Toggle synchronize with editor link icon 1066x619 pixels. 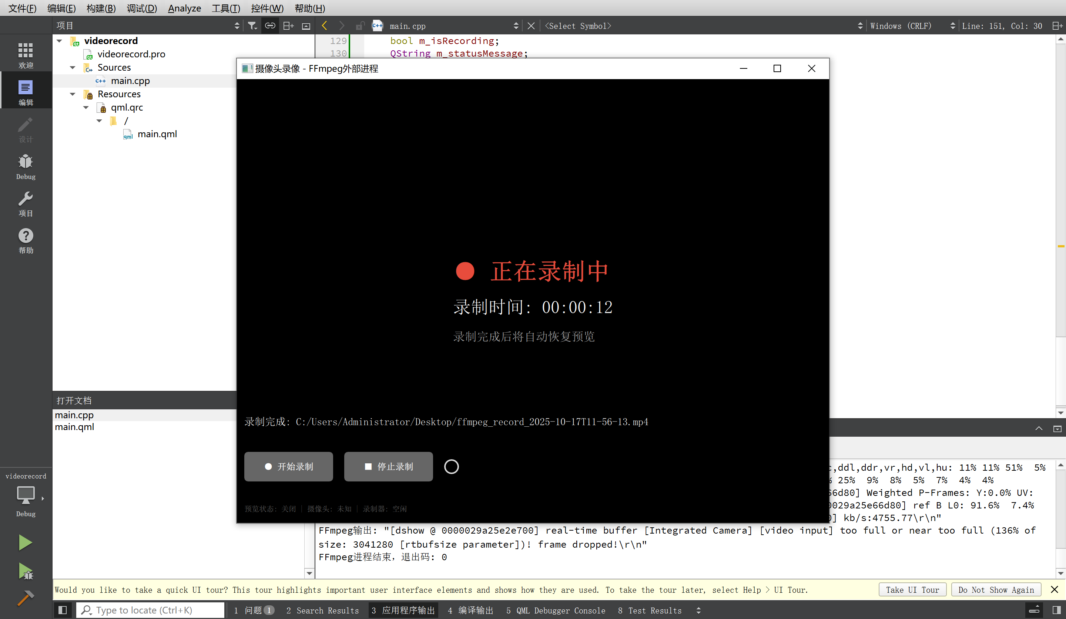coord(270,26)
